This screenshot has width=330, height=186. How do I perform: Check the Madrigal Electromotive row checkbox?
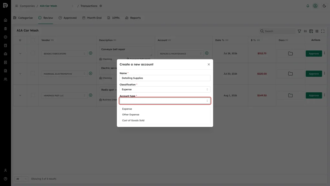tap(33, 73)
